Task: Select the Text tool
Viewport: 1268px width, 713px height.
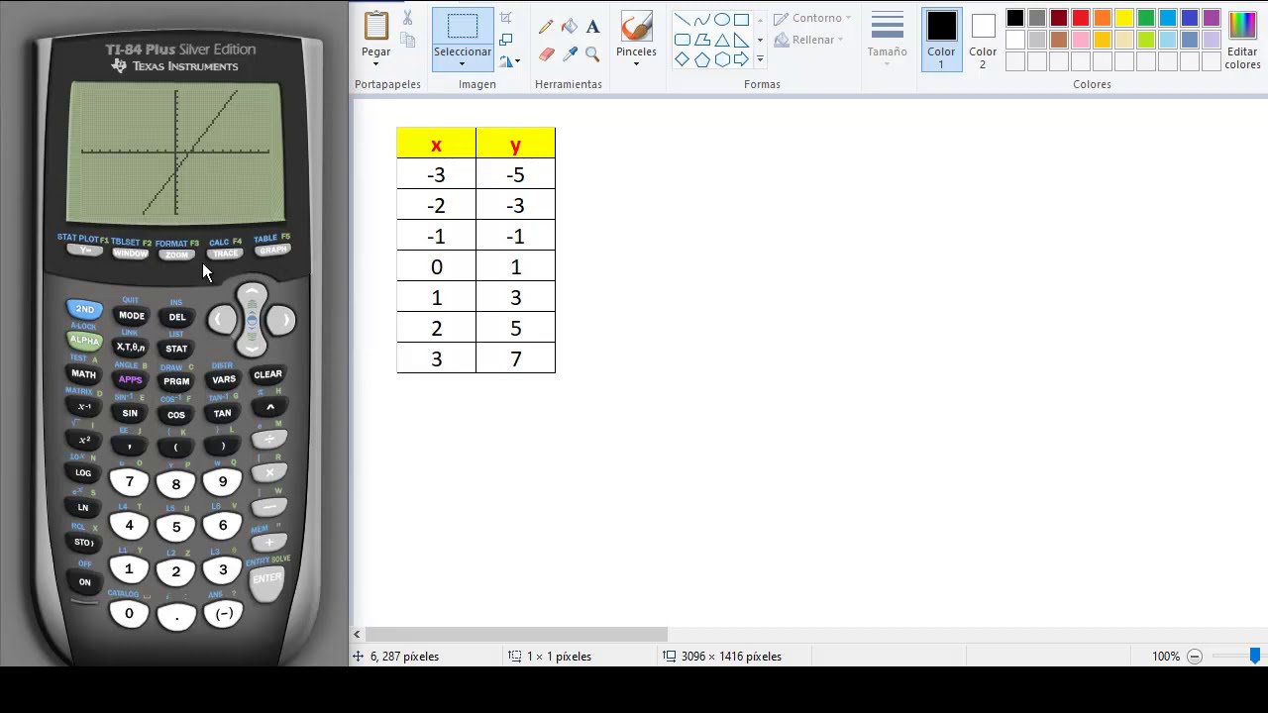Action: click(592, 27)
